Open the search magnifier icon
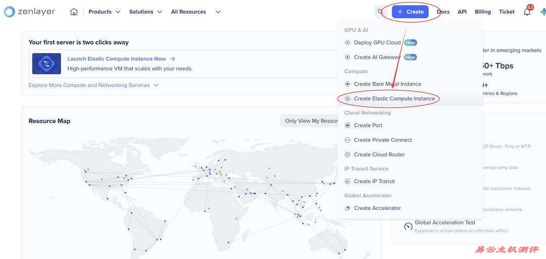This screenshot has width=546, height=259. click(x=381, y=12)
